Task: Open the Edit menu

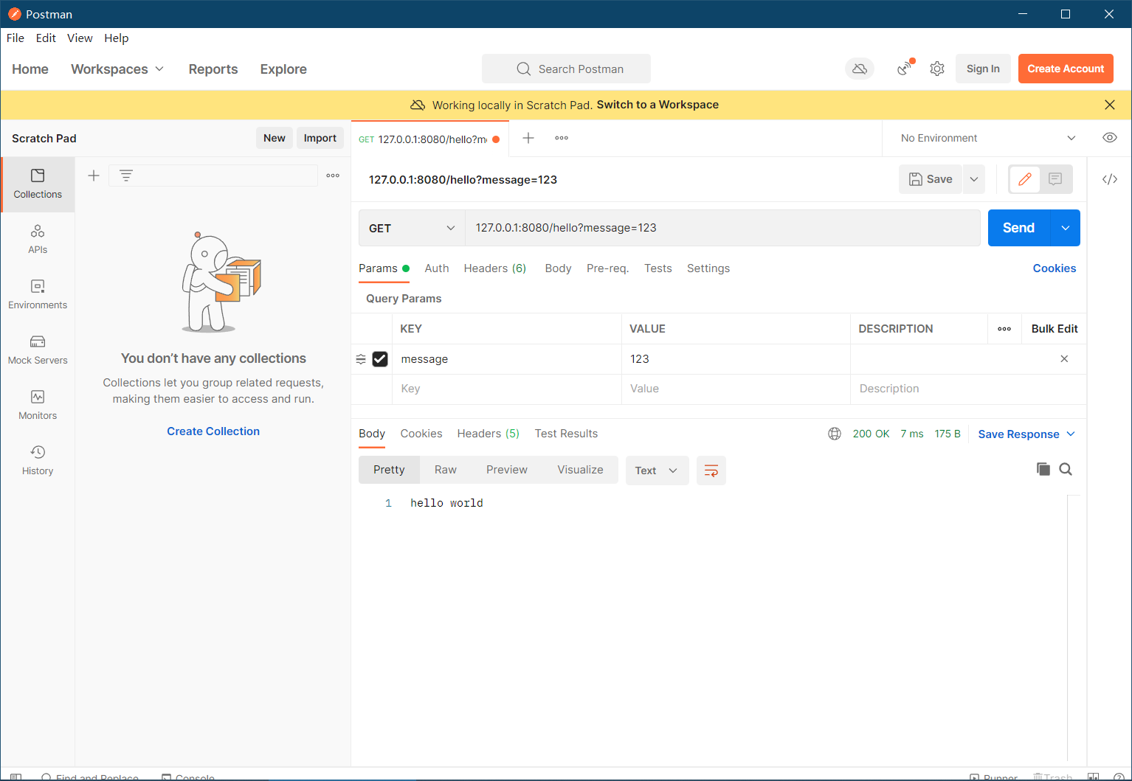Action: (46, 38)
